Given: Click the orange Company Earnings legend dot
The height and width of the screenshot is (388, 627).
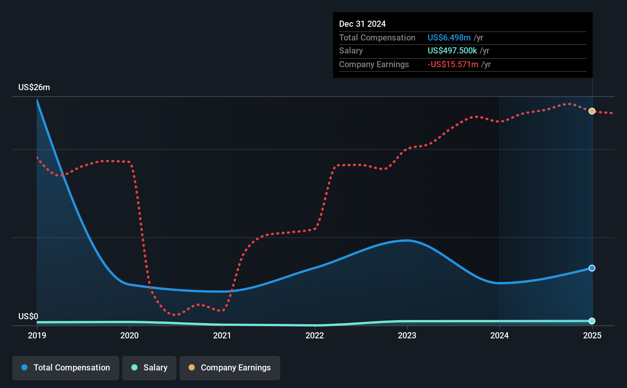Looking at the screenshot, I should coord(192,367).
